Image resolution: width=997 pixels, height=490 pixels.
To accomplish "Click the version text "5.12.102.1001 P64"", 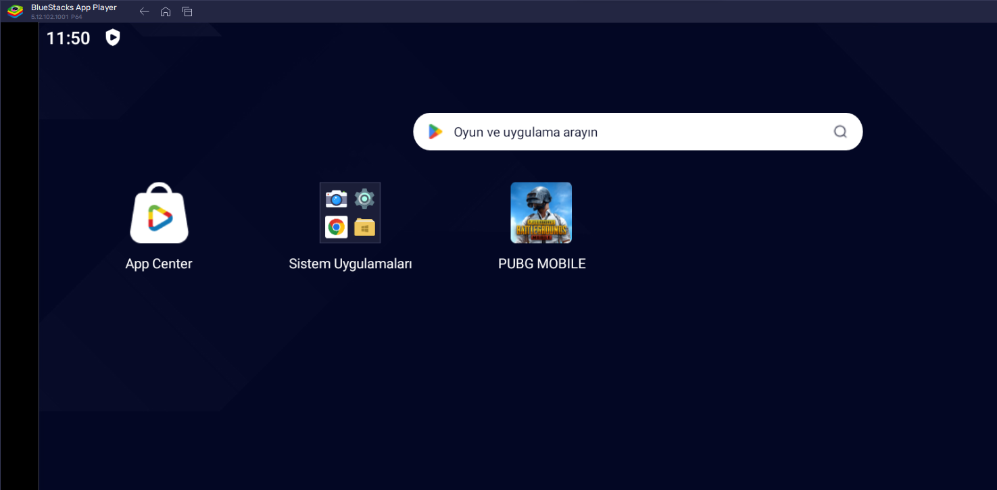I will tap(57, 17).
